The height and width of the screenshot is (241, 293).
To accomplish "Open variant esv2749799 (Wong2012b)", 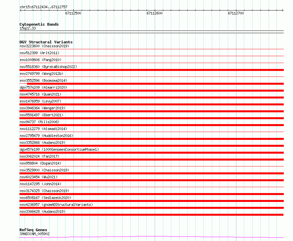I will pos(41,74).
